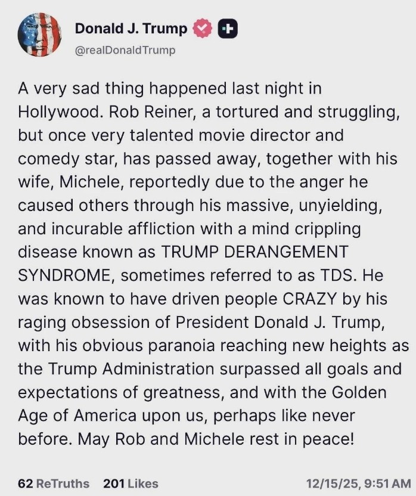Click the opening line 'A very sad thing'
Viewport: 416px width, 496px height.
(x=77, y=89)
